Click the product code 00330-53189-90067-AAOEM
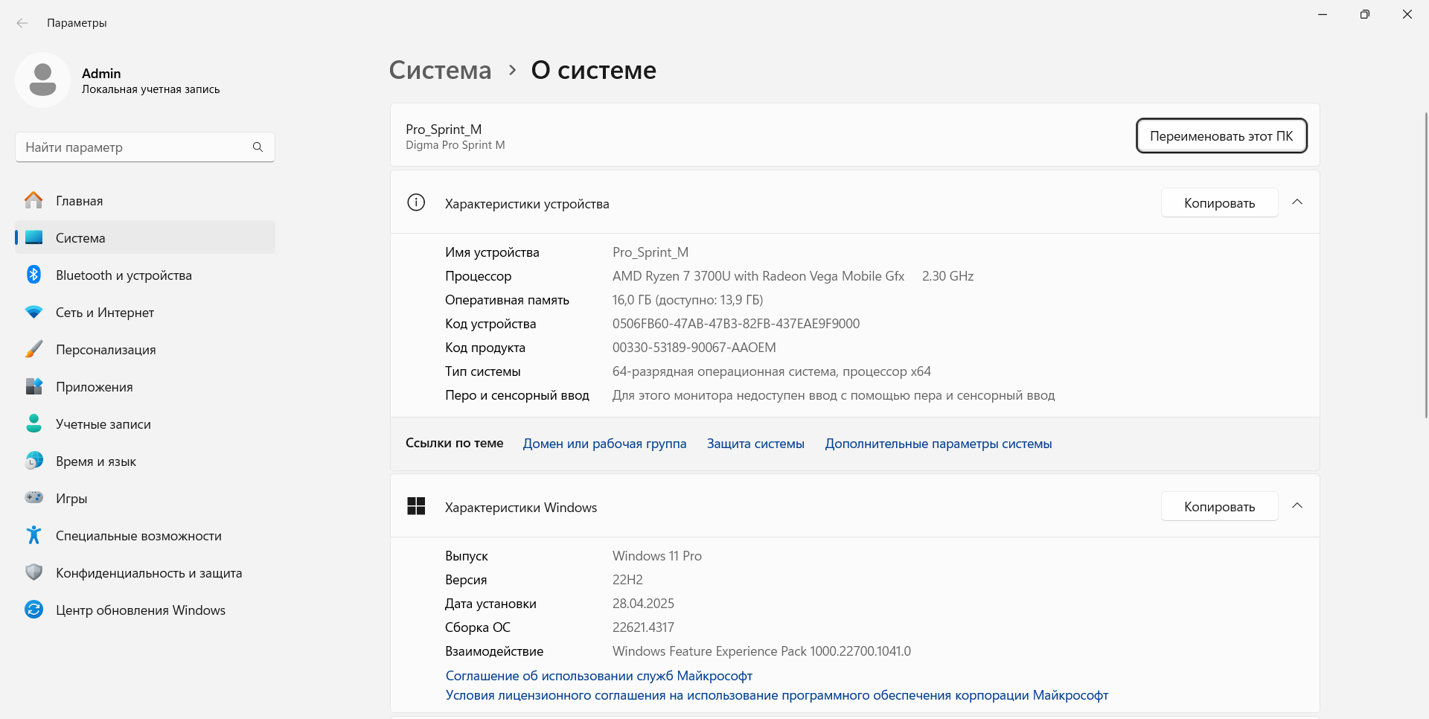 click(694, 348)
